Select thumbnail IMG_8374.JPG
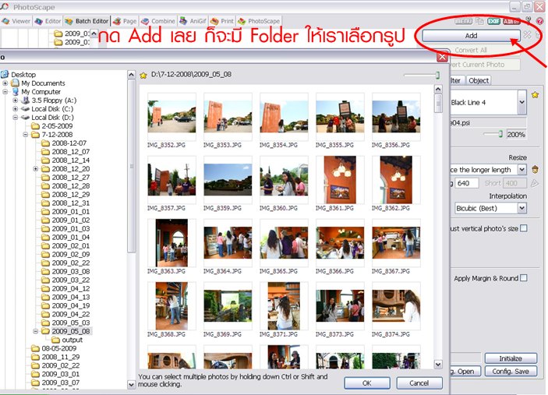 point(396,306)
